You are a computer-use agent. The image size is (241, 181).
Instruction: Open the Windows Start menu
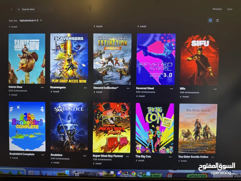point(67,172)
